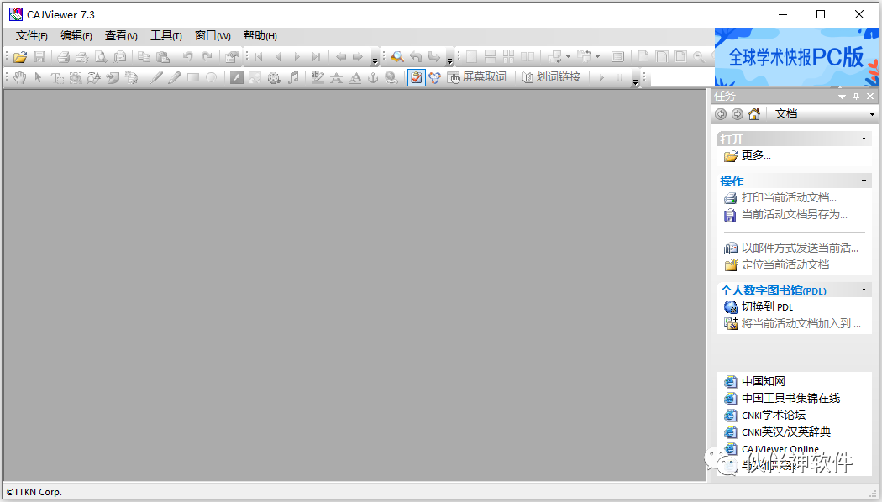
Task: Expand the navigation toolbar overflow arrow
Action: (375, 61)
